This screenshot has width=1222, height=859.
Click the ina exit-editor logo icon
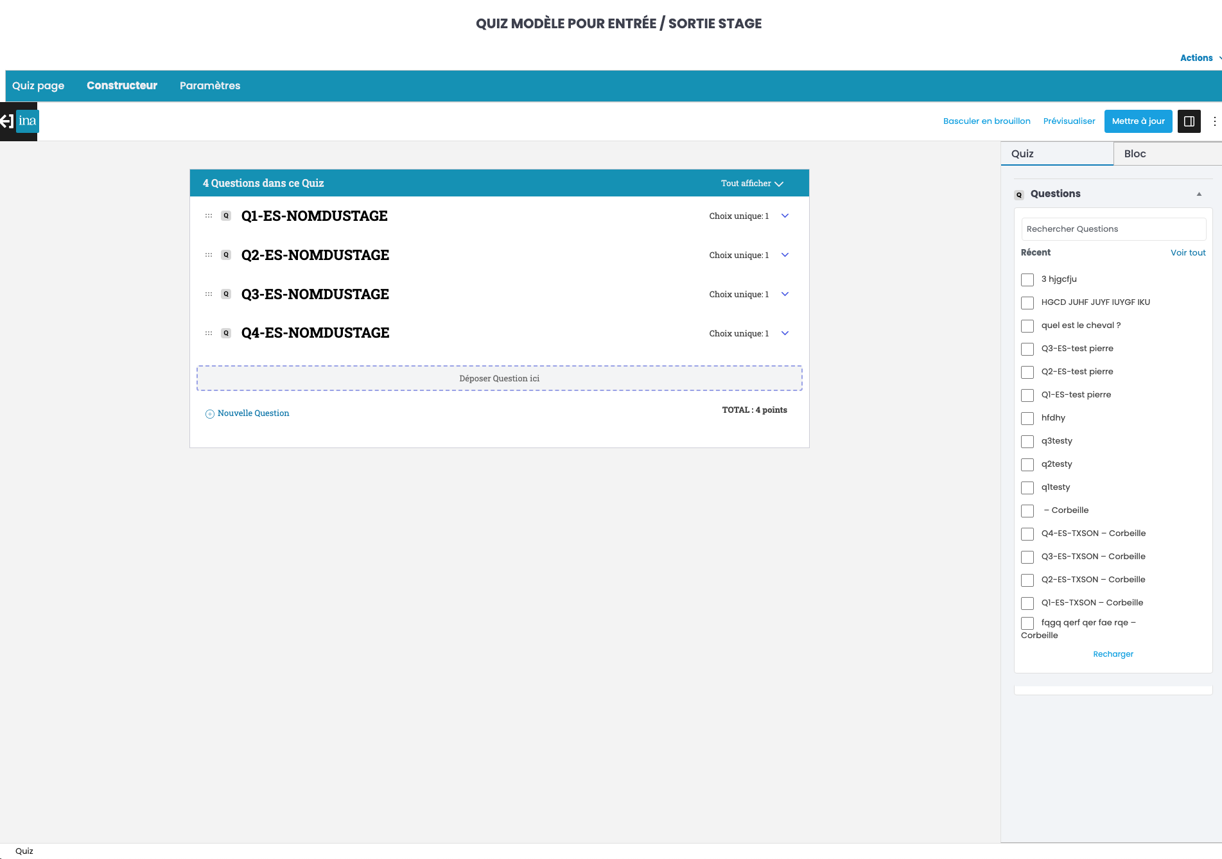[x=19, y=121]
